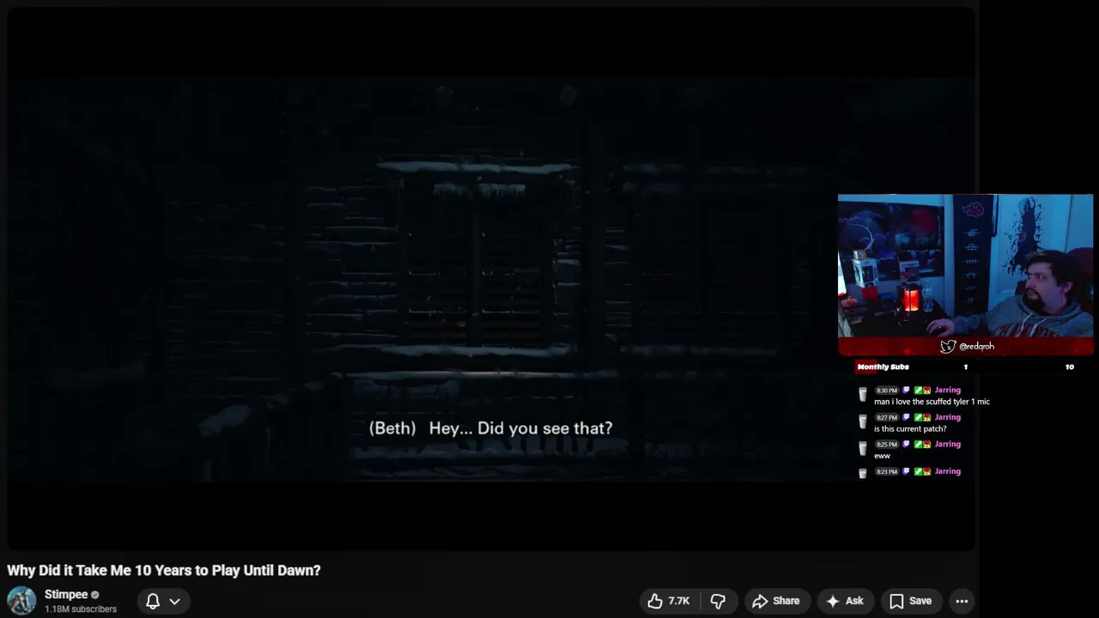Open the Stimpee channel avatar
The width and height of the screenshot is (1099, 618).
pyautogui.click(x=21, y=601)
